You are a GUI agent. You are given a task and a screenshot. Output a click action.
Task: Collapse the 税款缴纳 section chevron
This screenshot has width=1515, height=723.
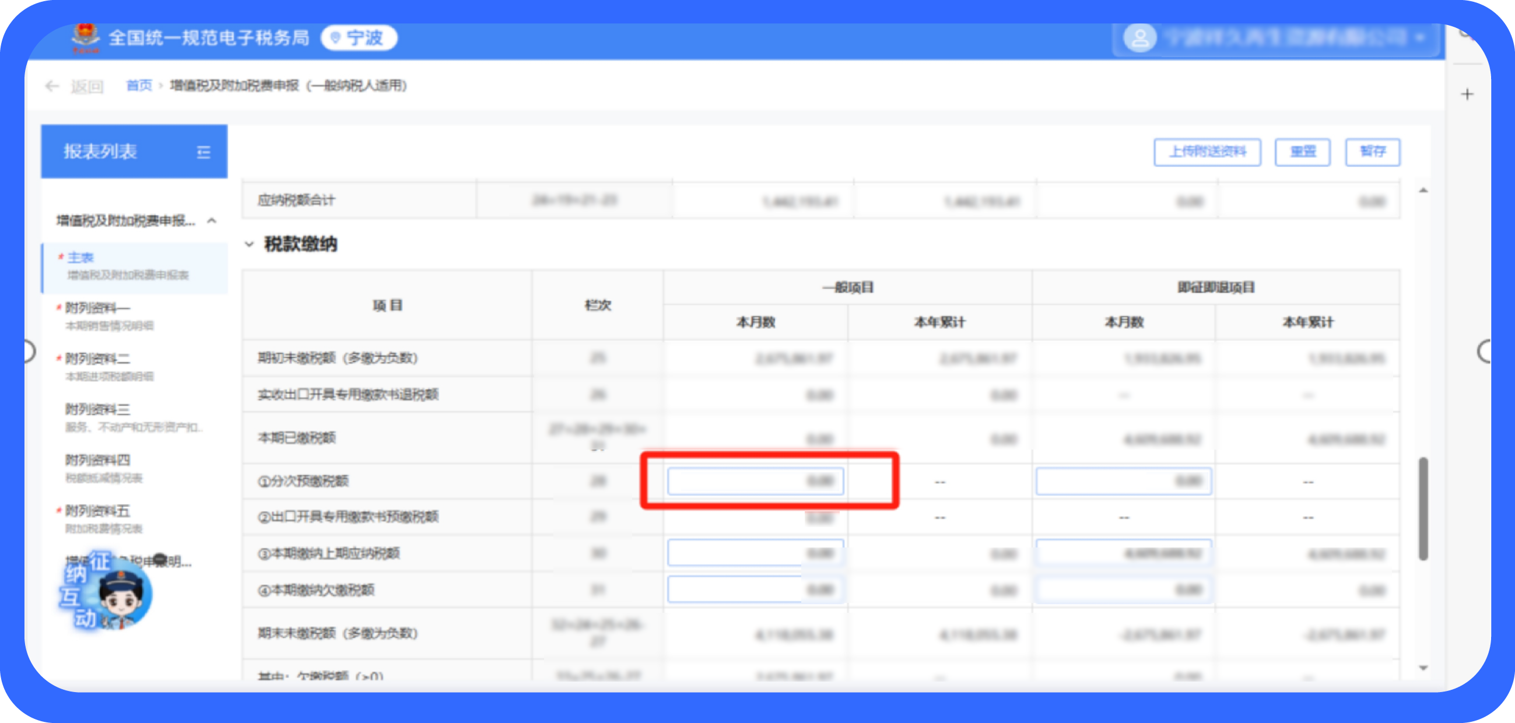[250, 244]
